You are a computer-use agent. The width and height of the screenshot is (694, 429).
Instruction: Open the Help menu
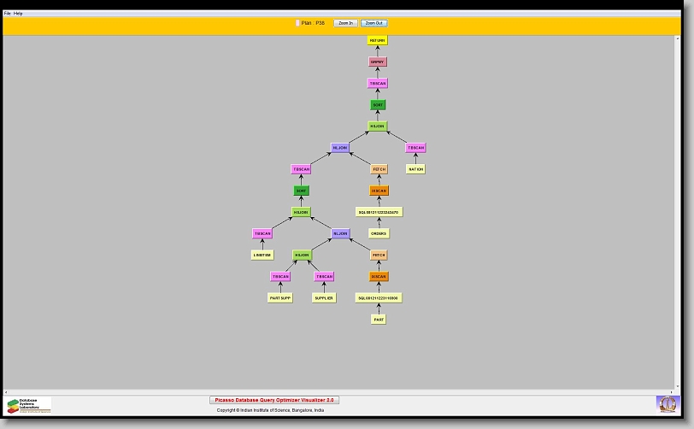(19, 14)
